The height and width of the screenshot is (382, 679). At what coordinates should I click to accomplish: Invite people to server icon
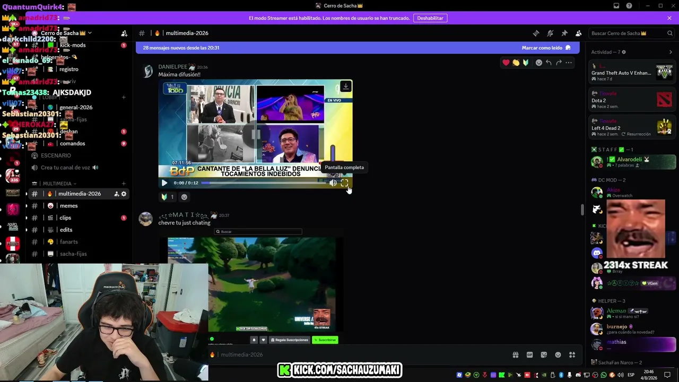pyautogui.click(x=124, y=33)
